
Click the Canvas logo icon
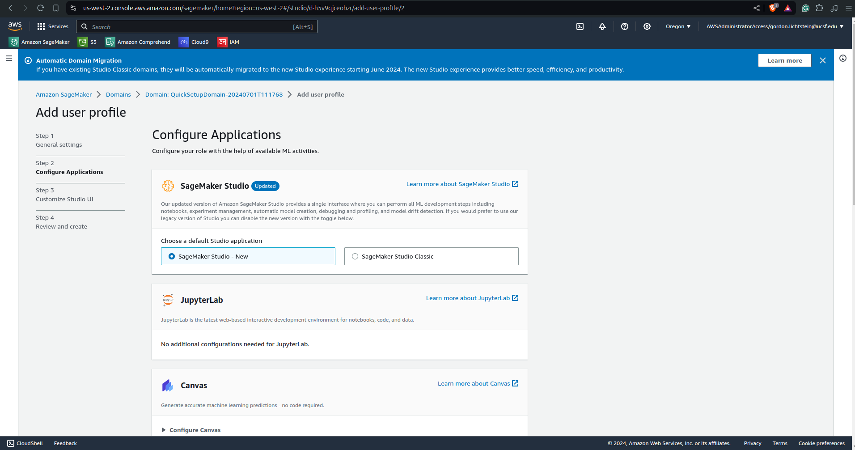pos(168,385)
